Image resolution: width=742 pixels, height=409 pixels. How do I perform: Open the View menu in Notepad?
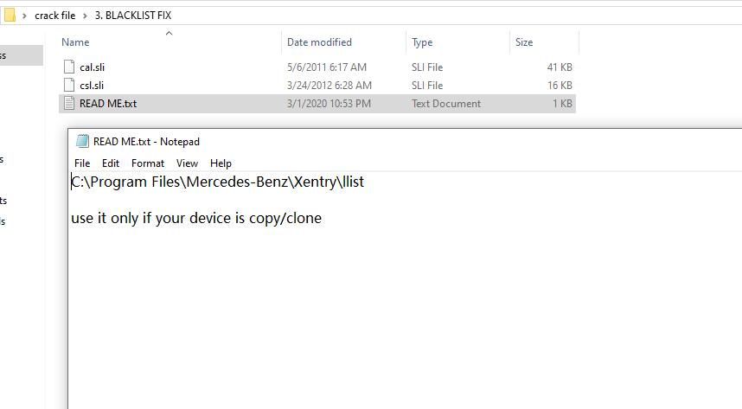tap(187, 163)
